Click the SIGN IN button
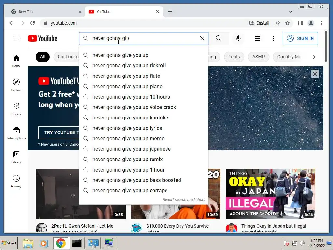The height and width of the screenshot is (250, 333). coord(300,38)
